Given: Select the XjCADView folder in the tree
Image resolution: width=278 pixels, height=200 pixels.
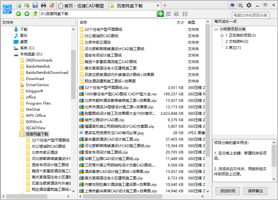Looking at the screenshot, I should pos(36,128).
